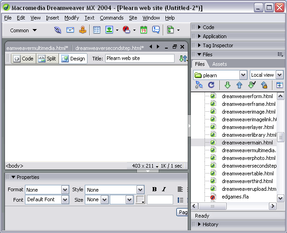287x233 pixels.
Task: Click the Put Files blue arrow
Action: 239,85
